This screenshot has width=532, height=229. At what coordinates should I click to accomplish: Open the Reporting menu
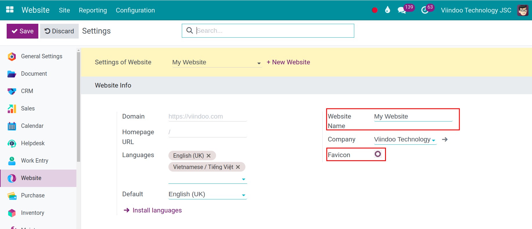pos(93,10)
